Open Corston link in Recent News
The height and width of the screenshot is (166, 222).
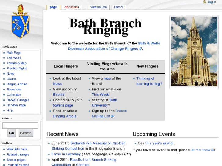pyautogui.click(x=82, y=164)
